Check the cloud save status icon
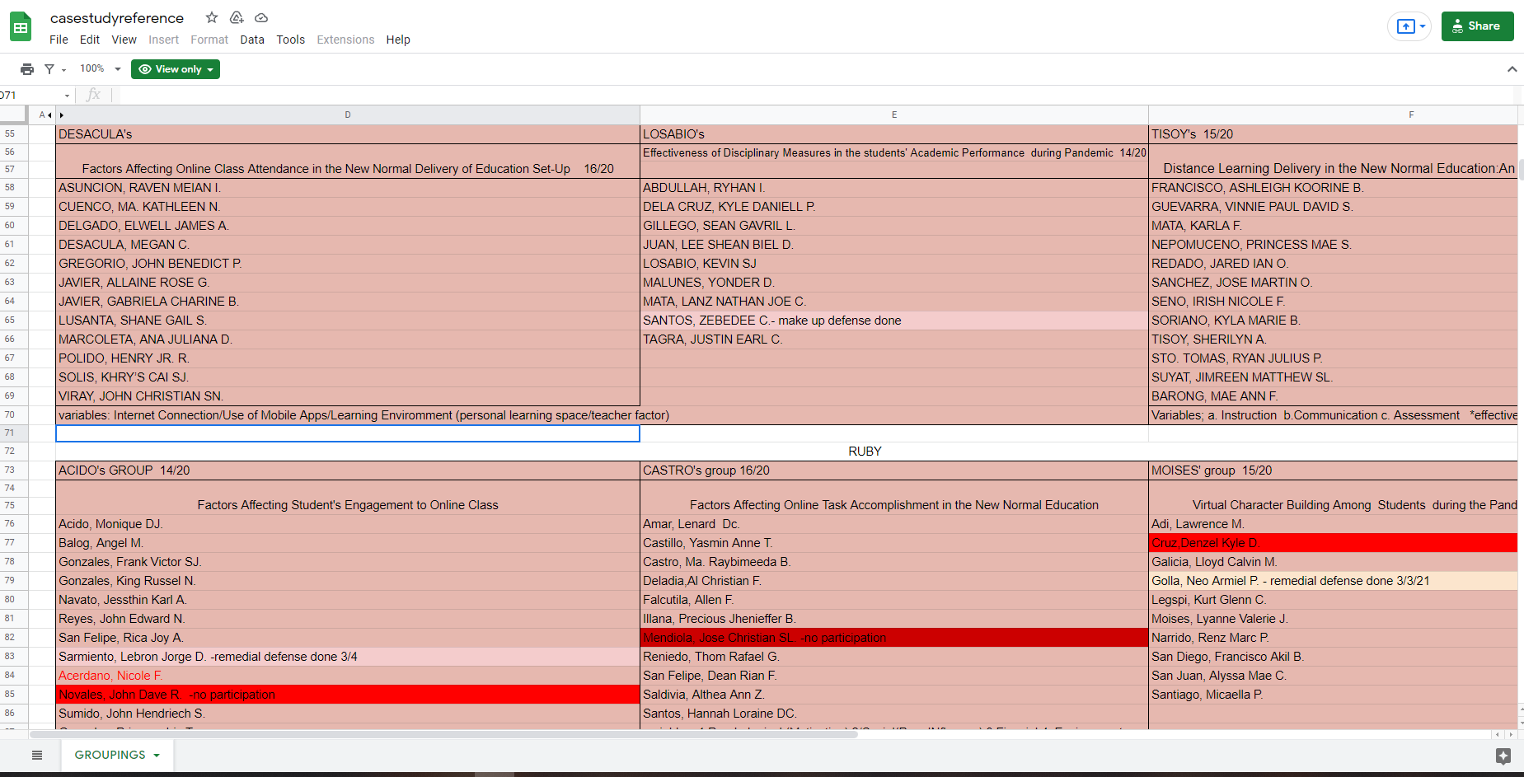 tap(261, 17)
